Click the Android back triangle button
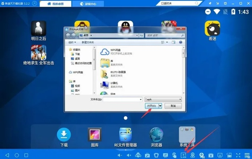This screenshot has width=252, height=159. (x=7, y=155)
